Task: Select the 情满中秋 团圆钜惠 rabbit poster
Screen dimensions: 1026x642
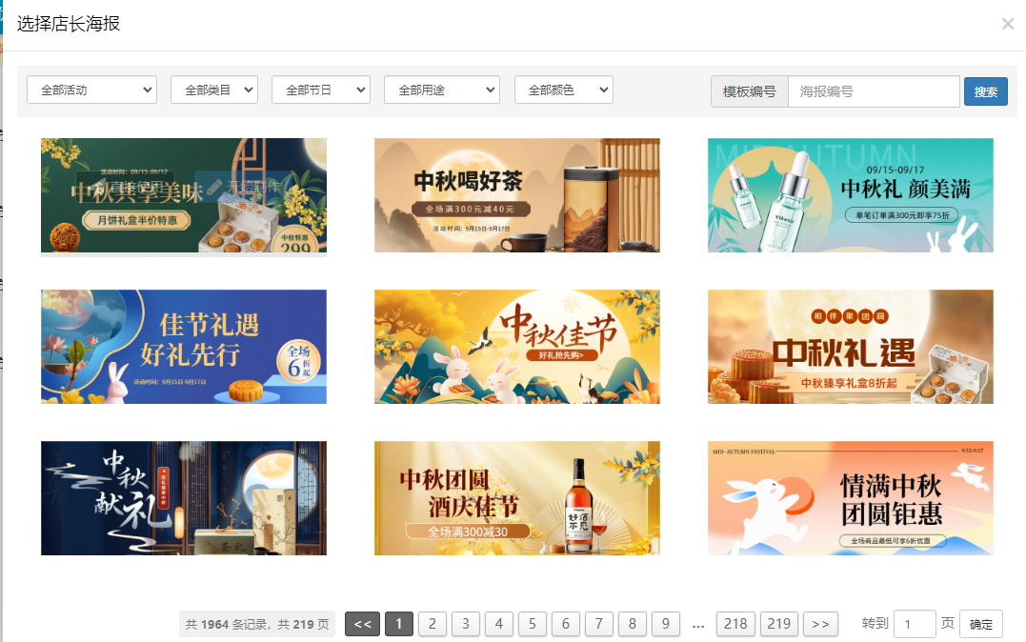Action: click(850, 498)
